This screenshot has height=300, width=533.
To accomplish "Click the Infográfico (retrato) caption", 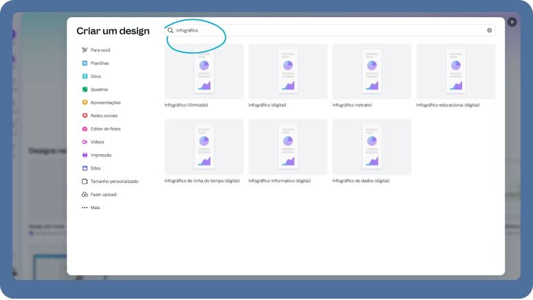I will pos(352,105).
